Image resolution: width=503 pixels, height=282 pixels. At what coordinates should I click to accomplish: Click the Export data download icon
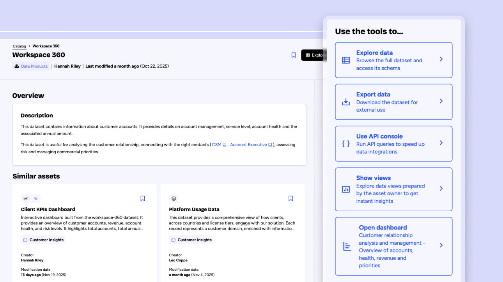(x=346, y=102)
